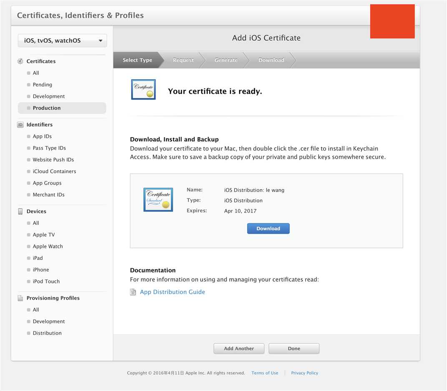
Task: Click the name 'iOS Distribution: le wang'
Action: pyautogui.click(x=254, y=190)
